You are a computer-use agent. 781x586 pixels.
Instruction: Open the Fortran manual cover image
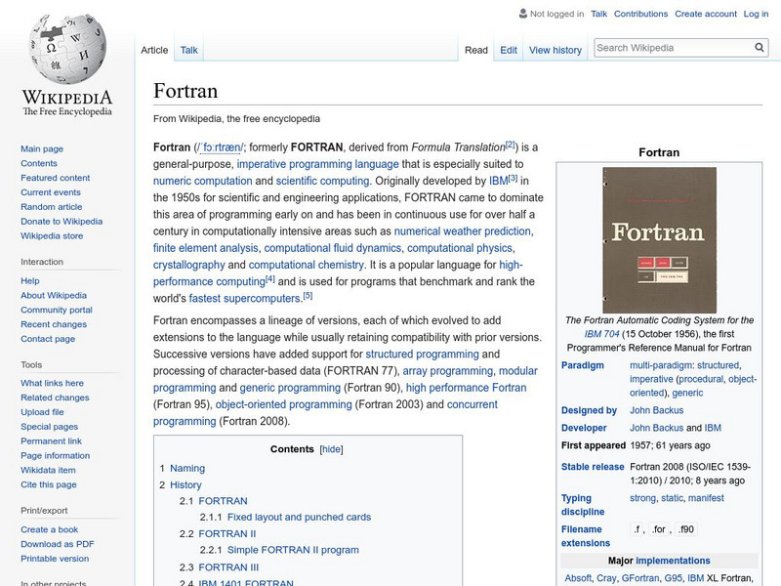coord(659,239)
